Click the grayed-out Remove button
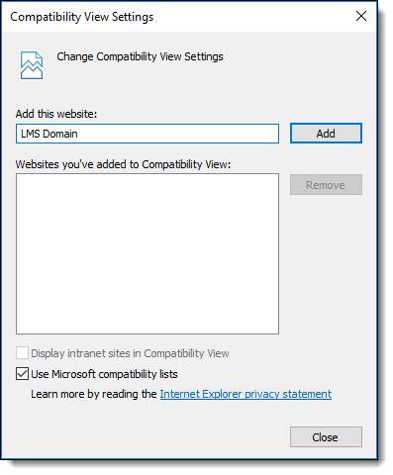The width and height of the screenshot is (393, 475). 326,185
